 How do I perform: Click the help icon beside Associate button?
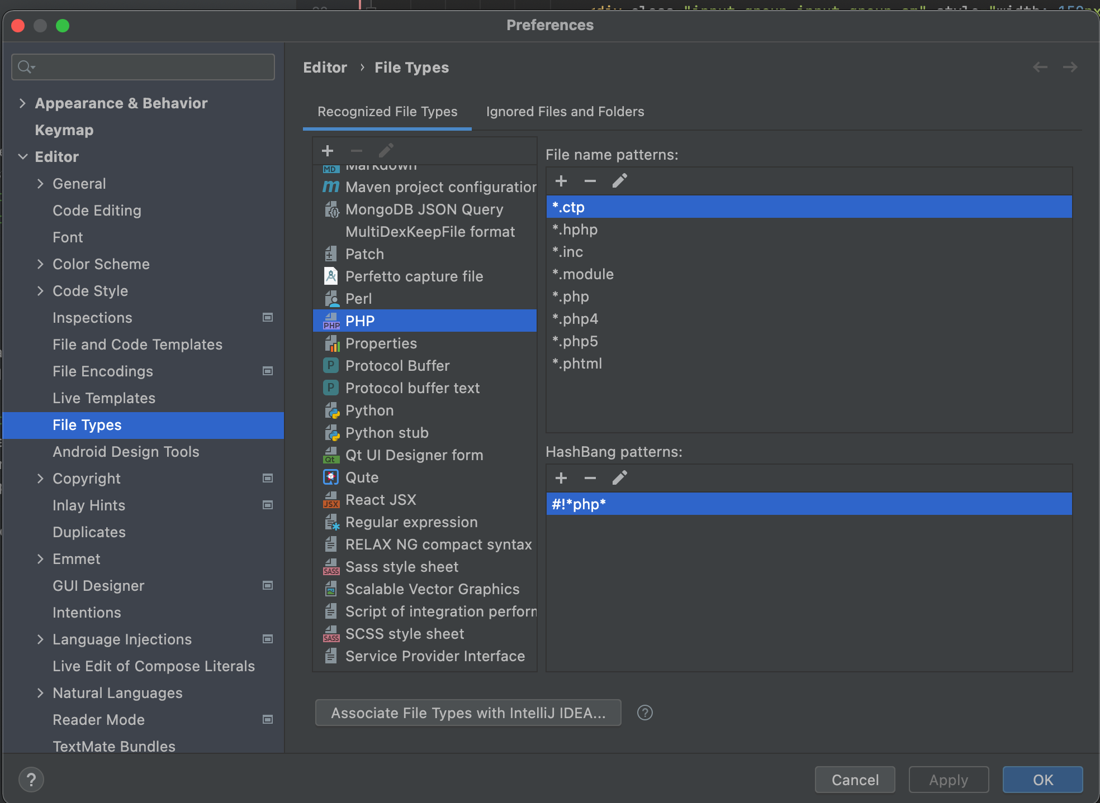click(x=644, y=713)
